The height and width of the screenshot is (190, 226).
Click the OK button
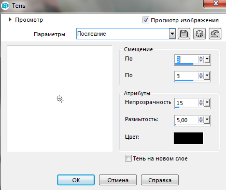76,180
